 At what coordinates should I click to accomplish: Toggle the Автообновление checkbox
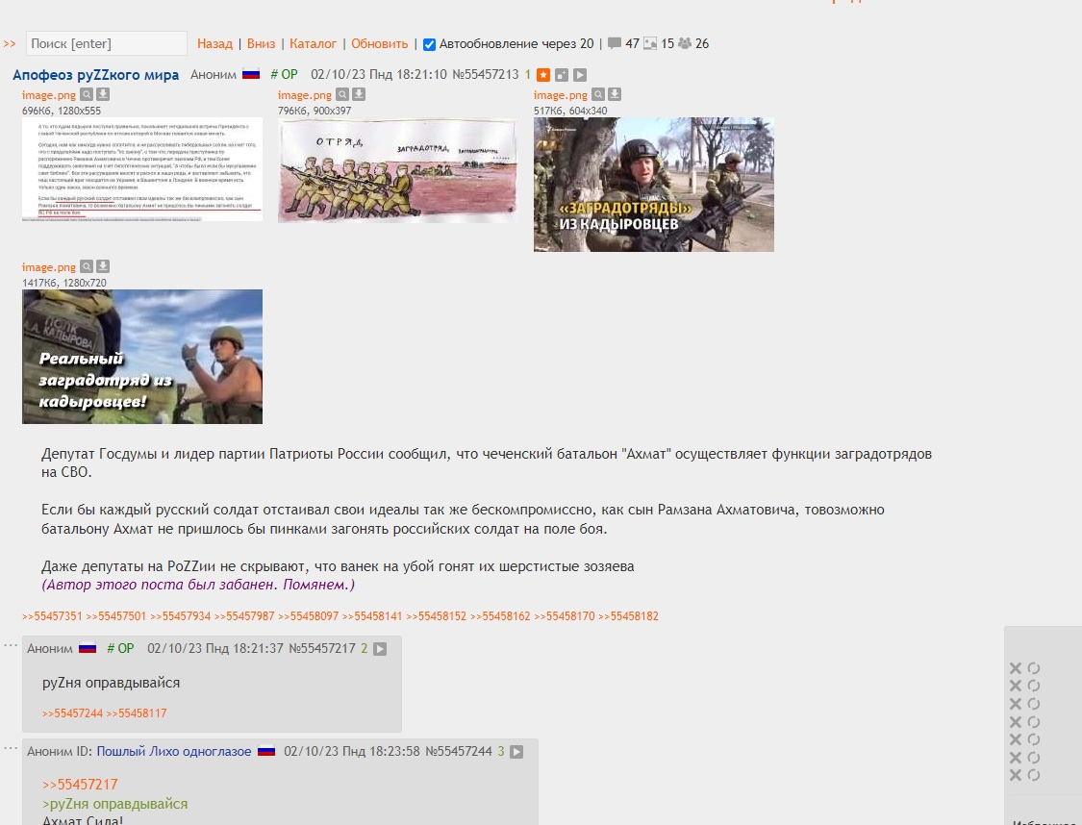coord(429,44)
